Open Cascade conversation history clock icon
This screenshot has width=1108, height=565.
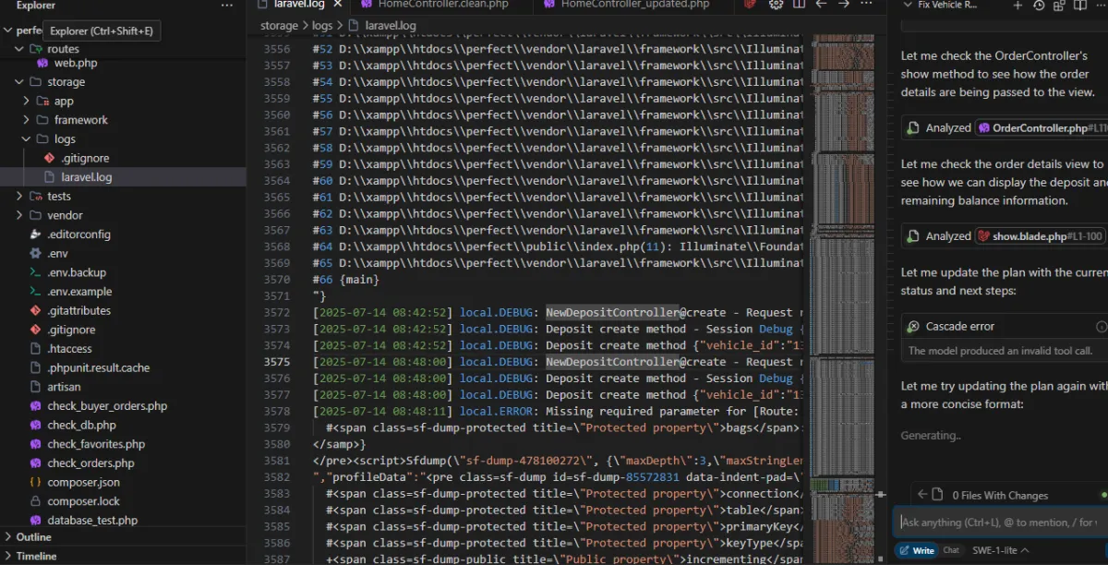pyautogui.click(x=1039, y=6)
